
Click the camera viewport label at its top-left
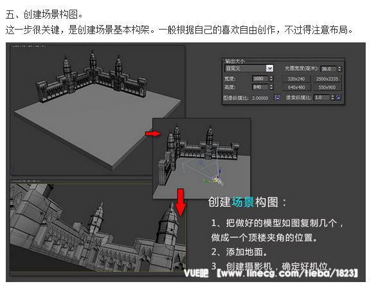[x=26, y=181]
